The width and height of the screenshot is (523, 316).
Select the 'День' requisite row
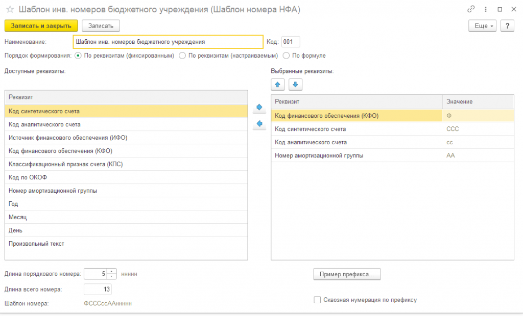126,230
